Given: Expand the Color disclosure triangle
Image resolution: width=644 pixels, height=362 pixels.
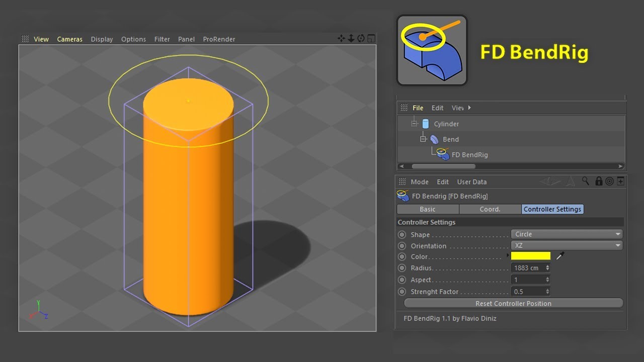Looking at the screenshot, I should pyautogui.click(x=507, y=256).
